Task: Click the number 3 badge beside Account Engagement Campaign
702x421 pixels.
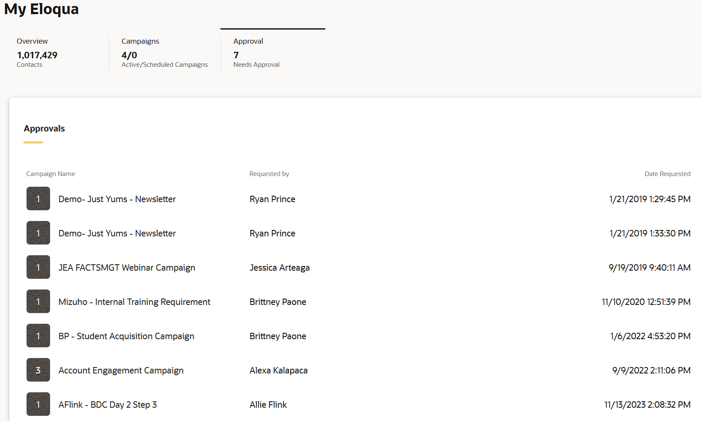Action: coord(38,370)
